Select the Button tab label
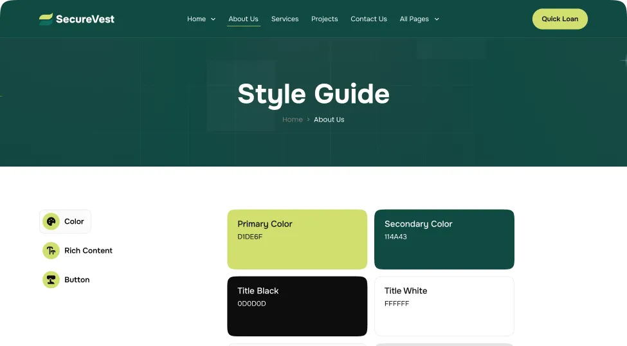This screenshot has height=346, width=627. (77, 280)
